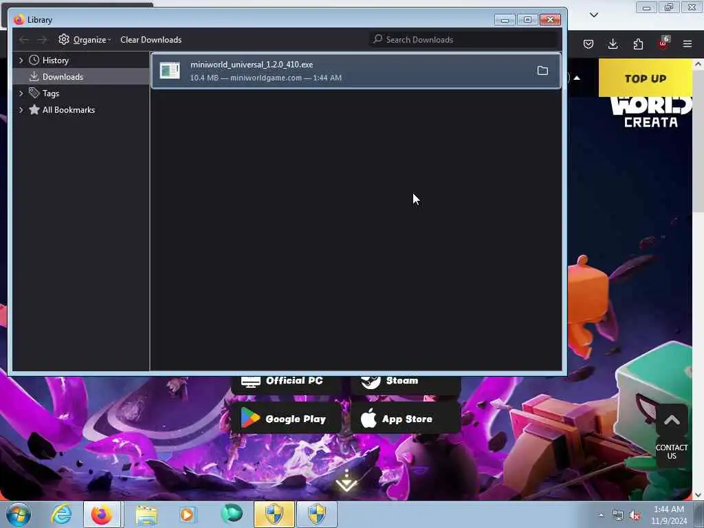Image resolution: width=704 pixels, height=528 pixels.
Task: Click the Steam download button
Action: pos(406,384)
